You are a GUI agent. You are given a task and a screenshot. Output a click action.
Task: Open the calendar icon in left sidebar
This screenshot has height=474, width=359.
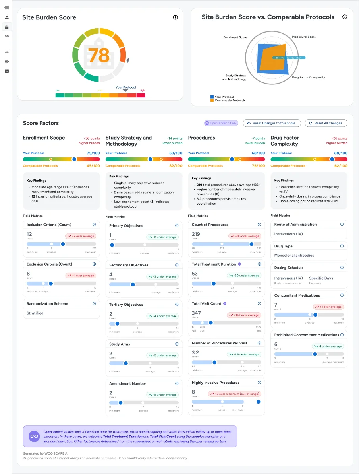coord(7,71)
